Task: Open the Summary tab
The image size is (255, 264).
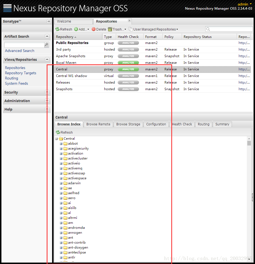Action: click(222, 124)
